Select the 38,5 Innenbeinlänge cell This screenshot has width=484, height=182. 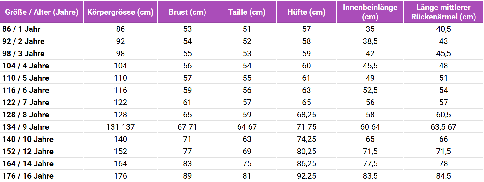pos(370,41)
